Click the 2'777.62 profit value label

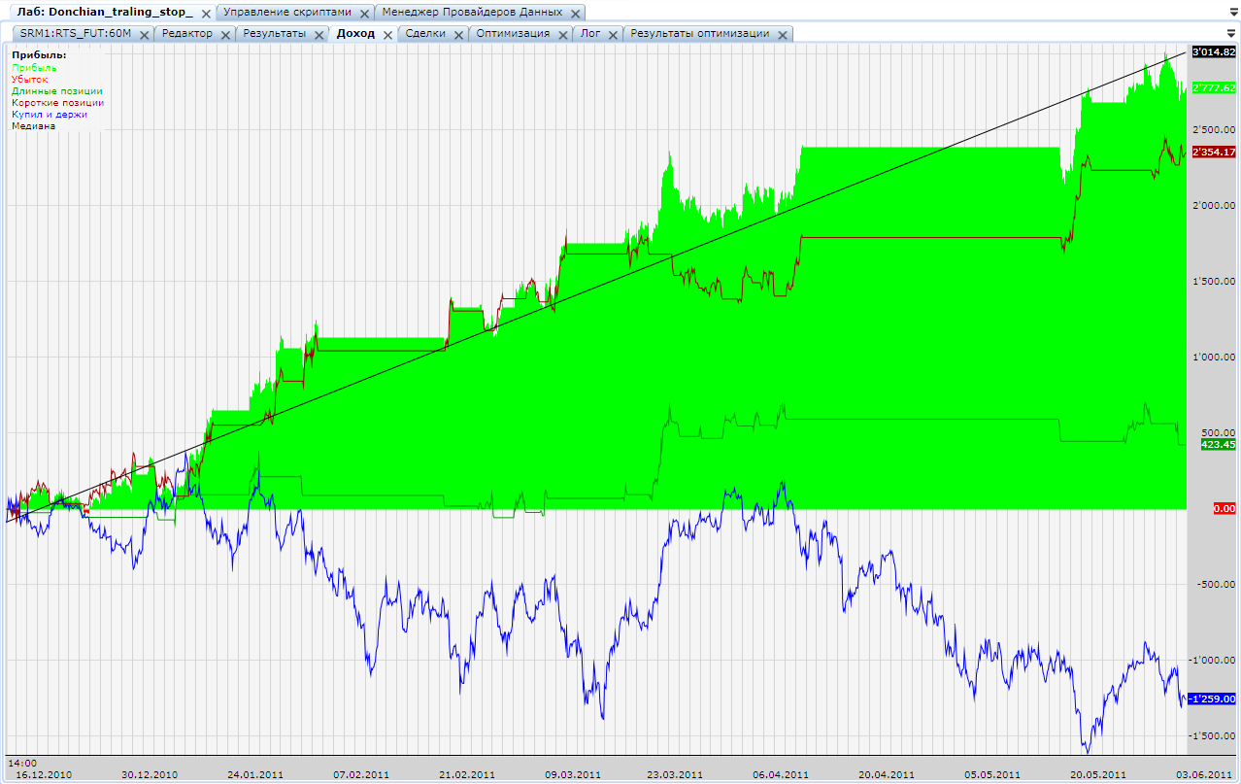1214,87
